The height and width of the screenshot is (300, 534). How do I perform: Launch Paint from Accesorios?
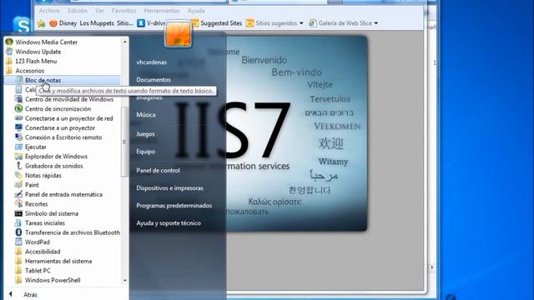(32, 185)
